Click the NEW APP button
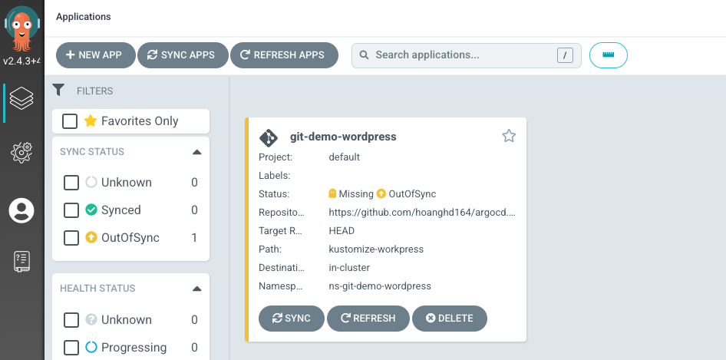 coord(96,55)
